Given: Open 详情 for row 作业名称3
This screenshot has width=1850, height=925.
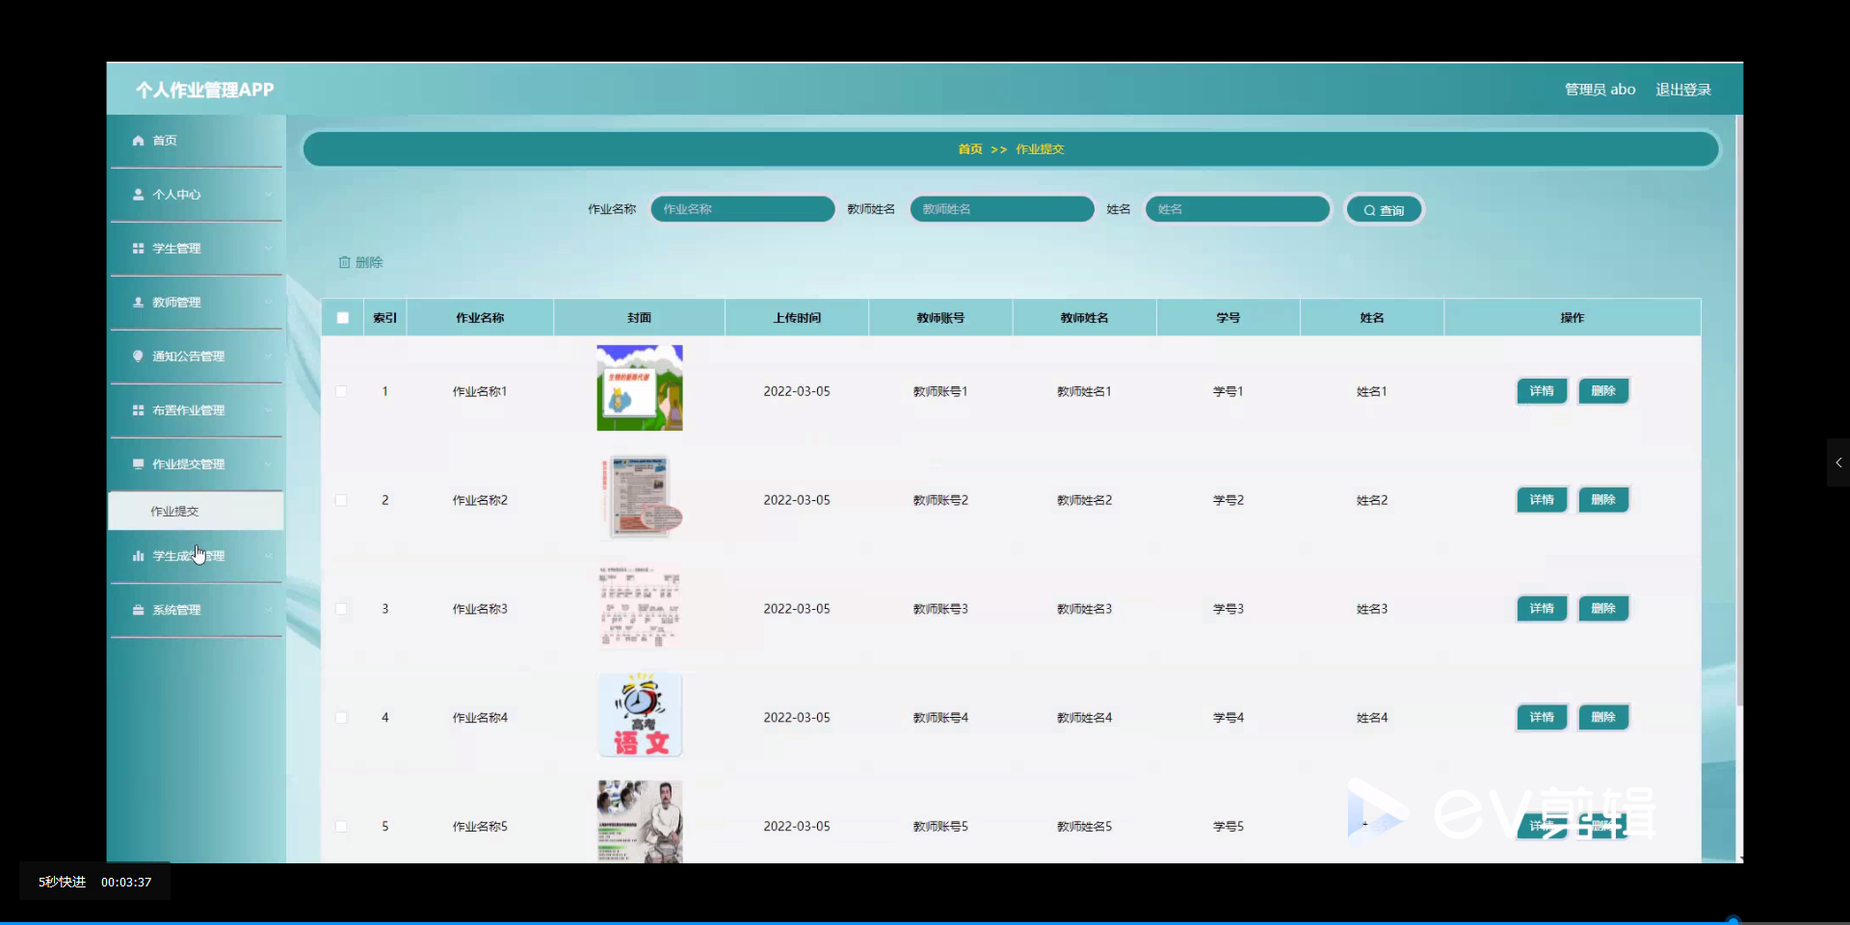Looking at the screenshot, I should pos(1542,609).
